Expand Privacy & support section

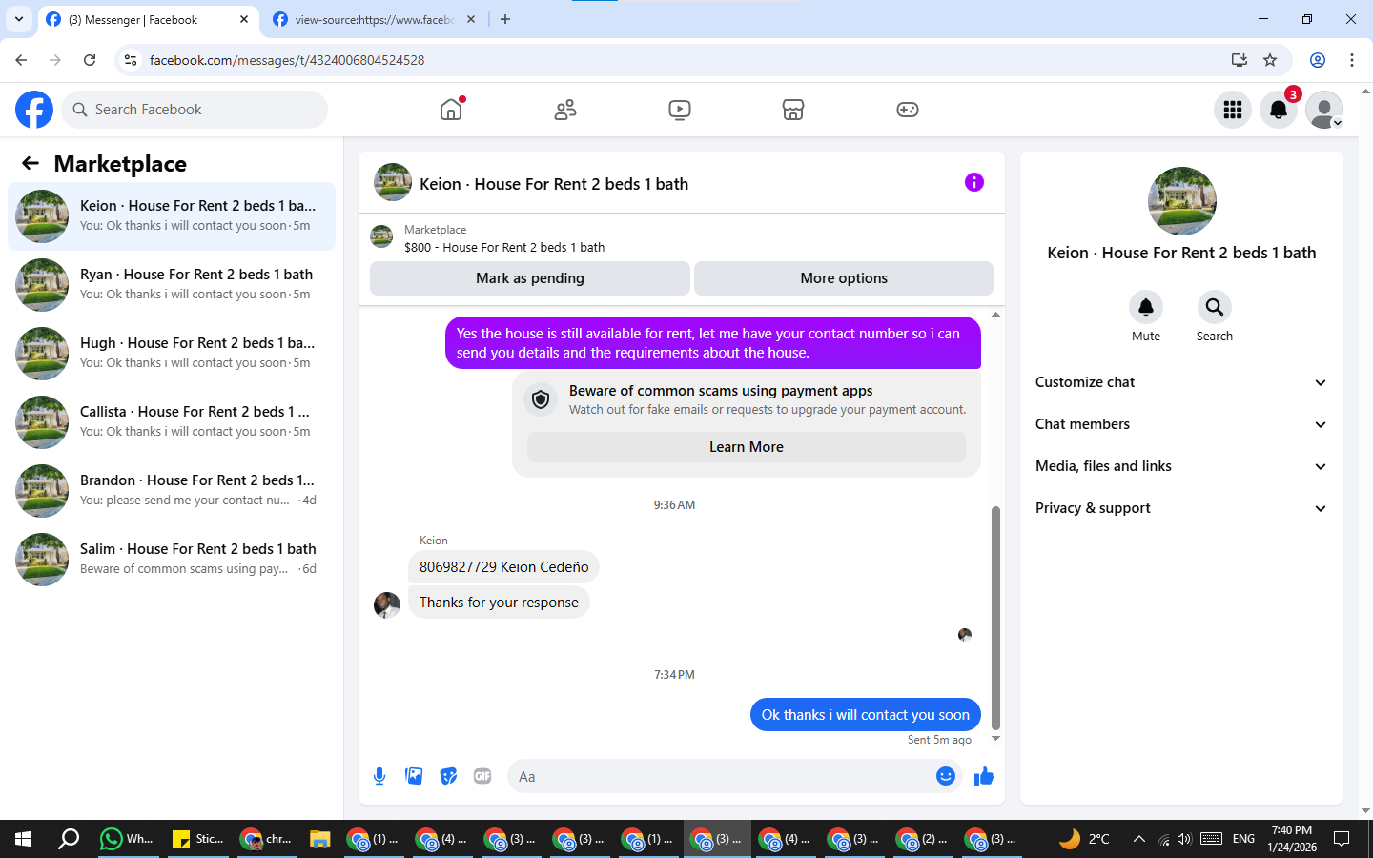click(1182, 508)
